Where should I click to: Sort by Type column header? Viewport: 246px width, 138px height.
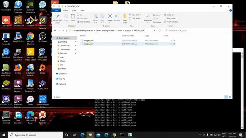(x=147, y=36)
